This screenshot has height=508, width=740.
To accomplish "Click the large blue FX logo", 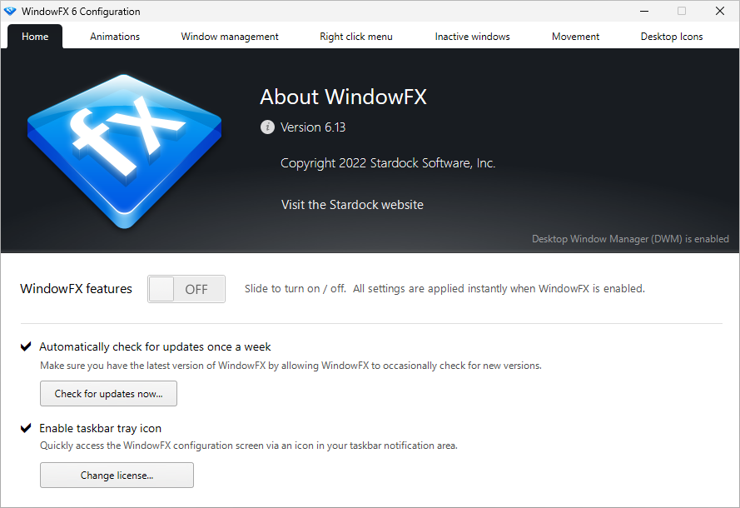I will 124,148.
